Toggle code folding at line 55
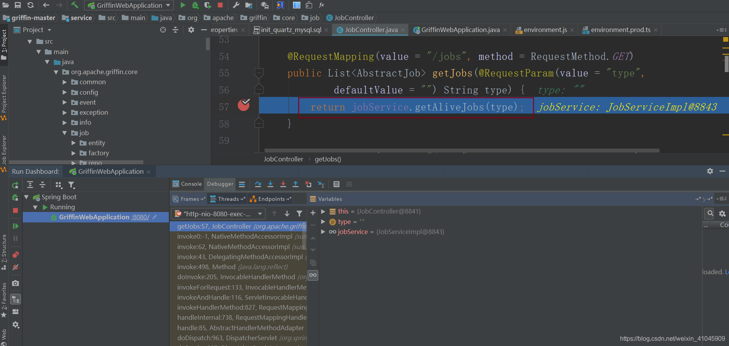The height and width of the screenshot is (346, 729). (x=259, y=73)
